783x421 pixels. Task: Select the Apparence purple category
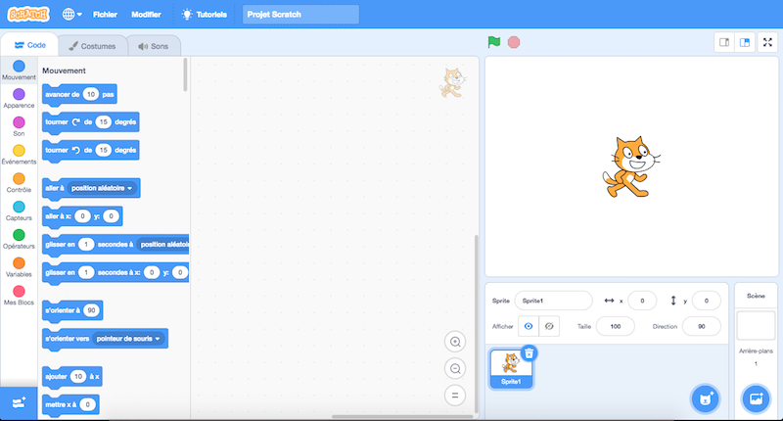(x=19, y=97)
